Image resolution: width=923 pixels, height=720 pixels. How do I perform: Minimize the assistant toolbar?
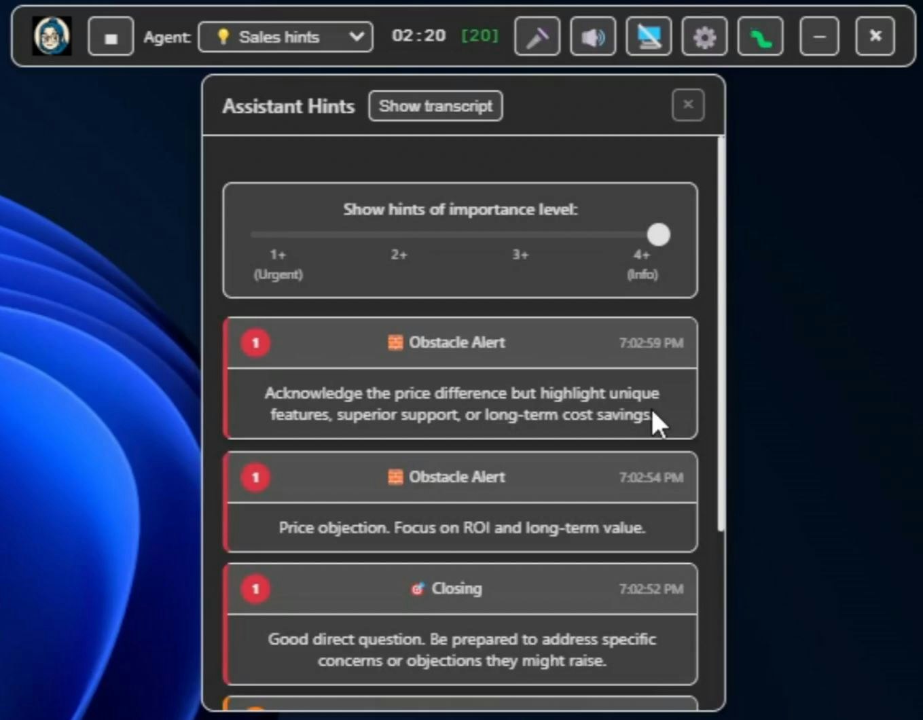pos(820,37)
